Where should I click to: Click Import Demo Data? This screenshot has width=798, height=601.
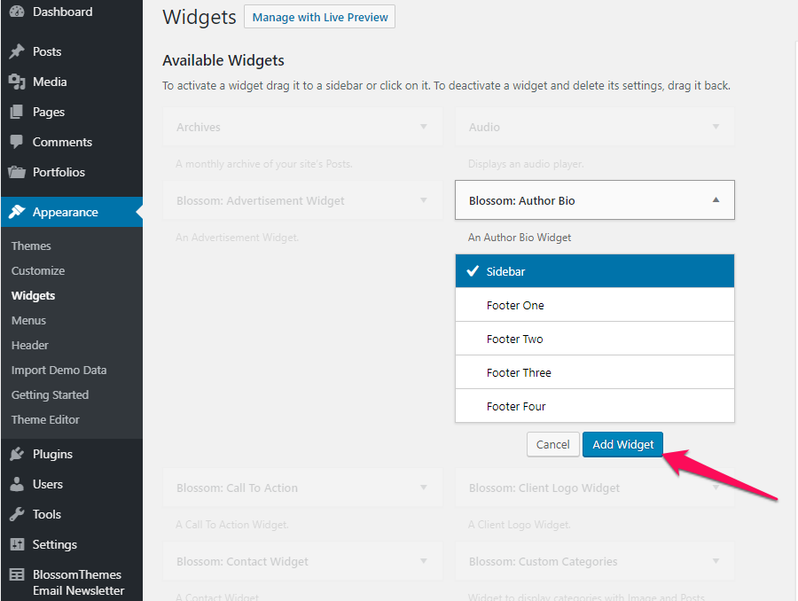[59, 370]
